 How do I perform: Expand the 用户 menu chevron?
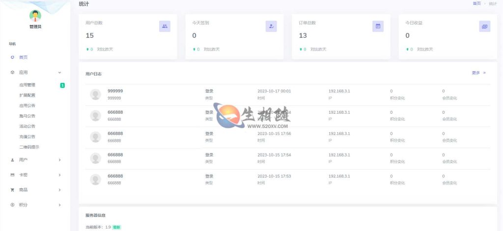pos(59,160)
